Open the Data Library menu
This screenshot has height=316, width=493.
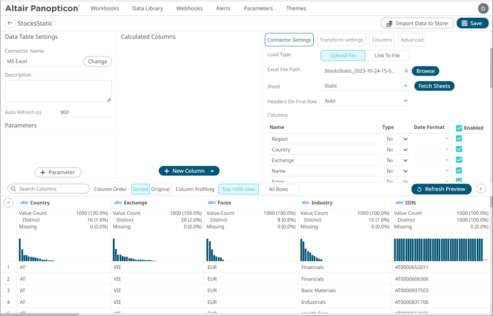tap(147, 9)
